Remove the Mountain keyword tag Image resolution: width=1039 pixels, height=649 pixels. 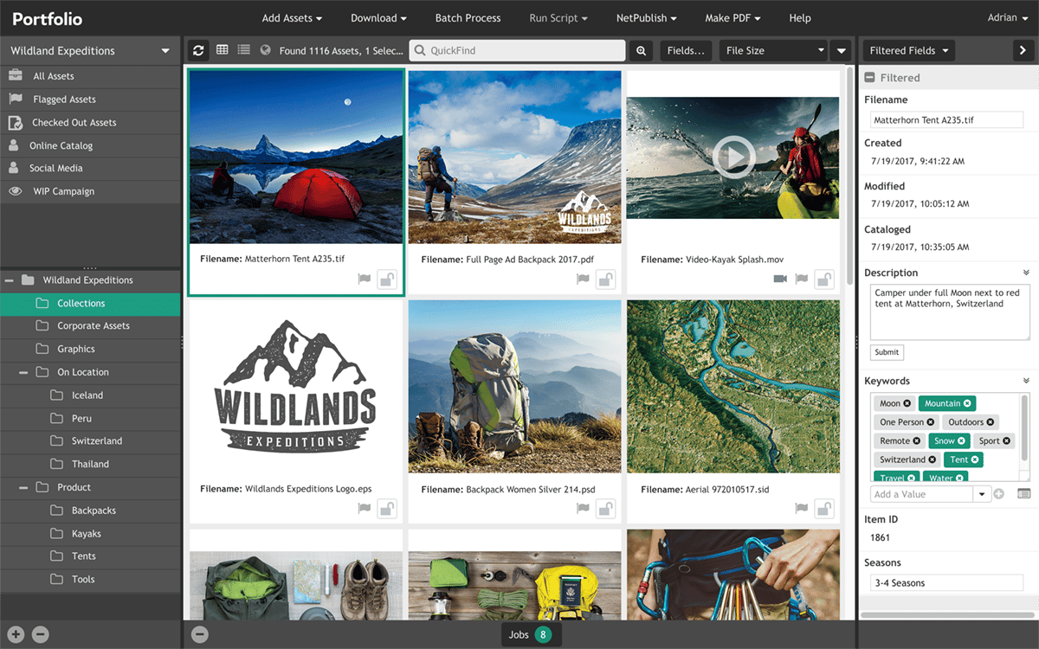pos(968,403)
